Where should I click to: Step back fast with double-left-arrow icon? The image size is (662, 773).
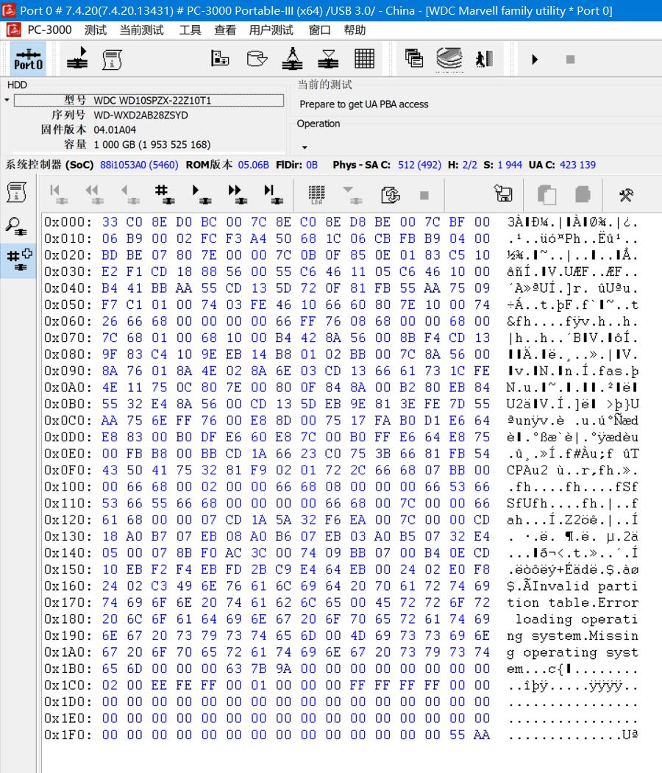coord(94,194)
